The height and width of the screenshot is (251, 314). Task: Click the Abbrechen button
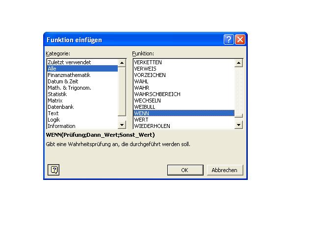tap(225, 170)
